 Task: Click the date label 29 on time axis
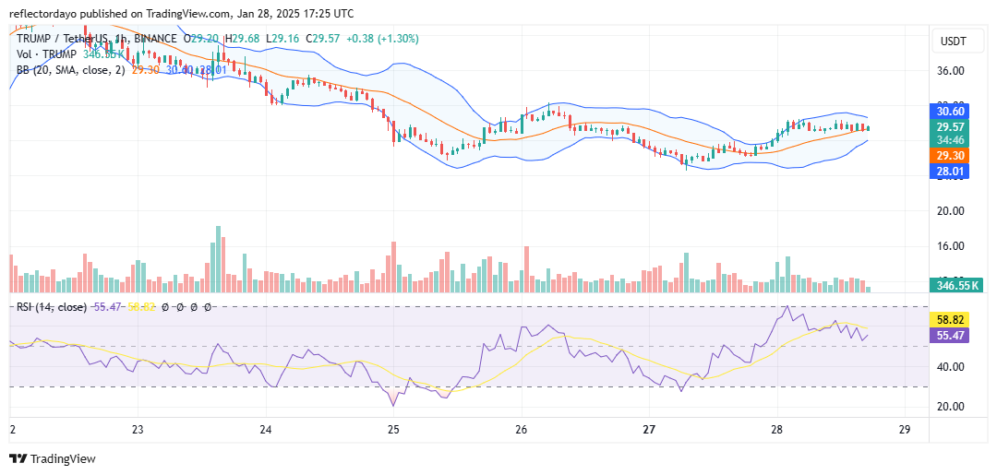905,428
